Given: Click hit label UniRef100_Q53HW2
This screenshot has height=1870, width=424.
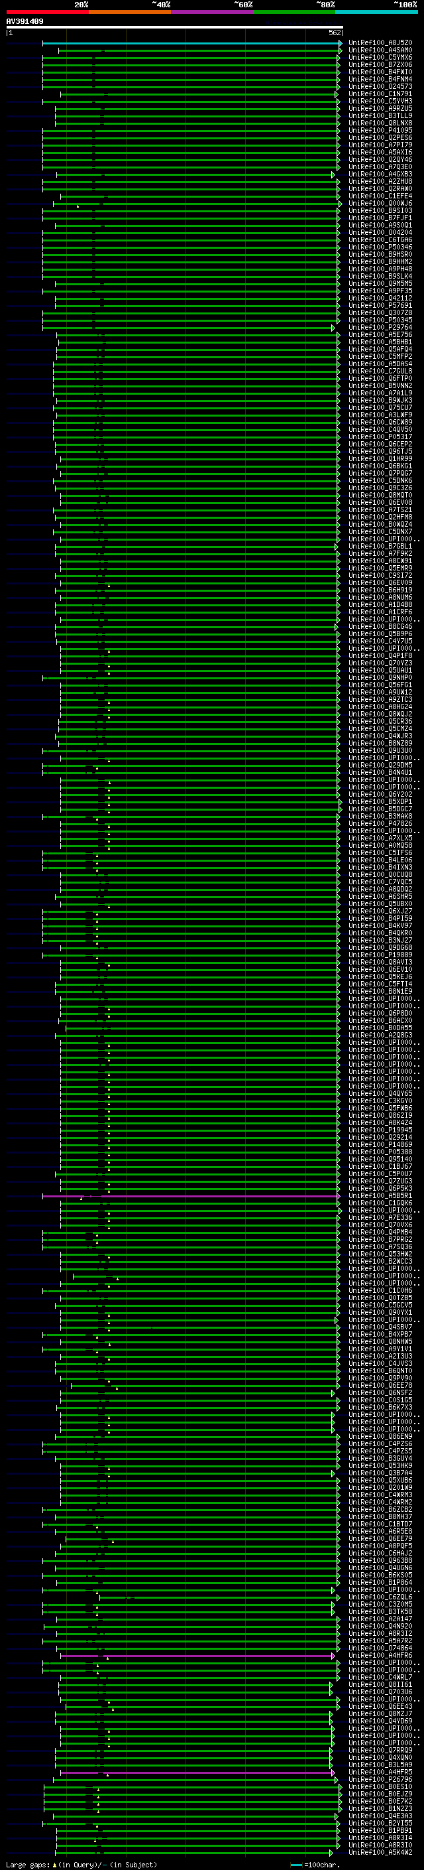Looking at the screenshot, I should (x=380, y=1254).
